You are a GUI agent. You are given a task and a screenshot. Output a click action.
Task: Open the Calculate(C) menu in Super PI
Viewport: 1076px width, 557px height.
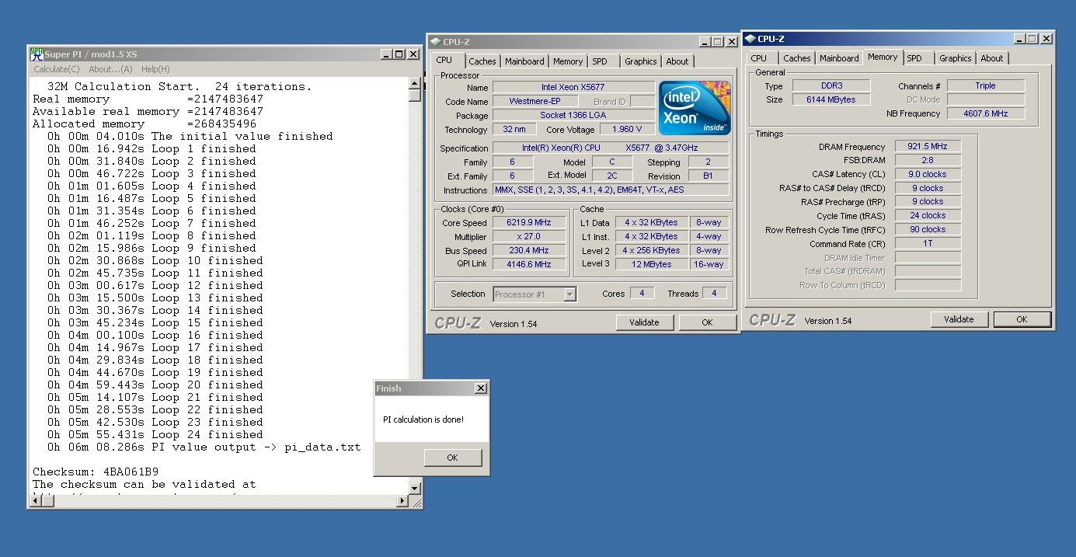point(56,69)
